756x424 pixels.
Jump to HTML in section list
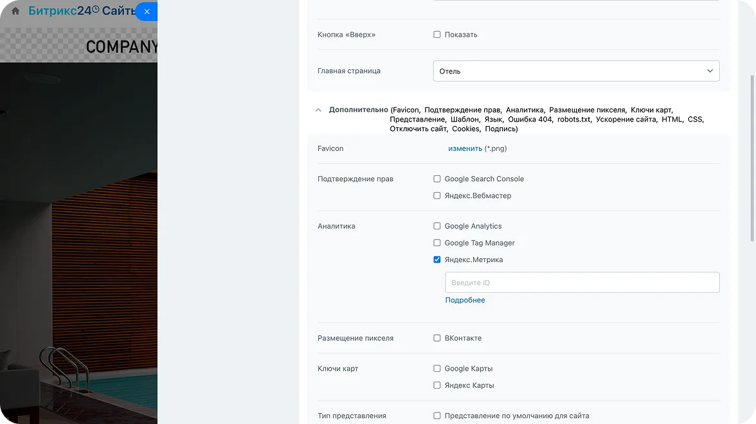pyautogui.click(x=672, y=119)
